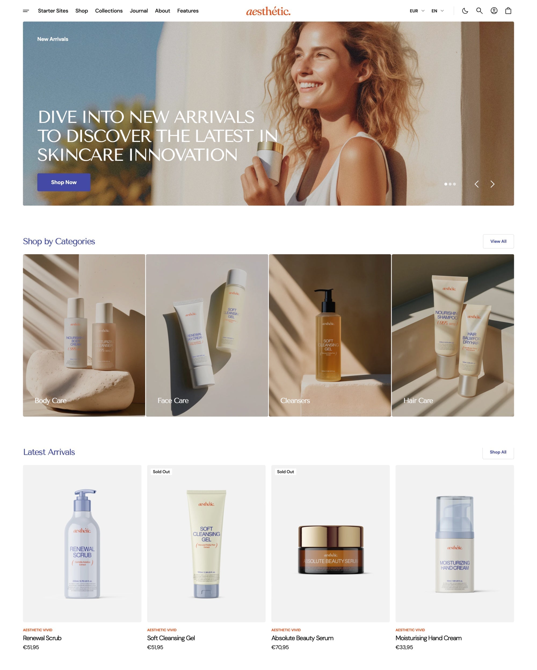Expand the EUR currency dropdown

[x=418, y=10]
